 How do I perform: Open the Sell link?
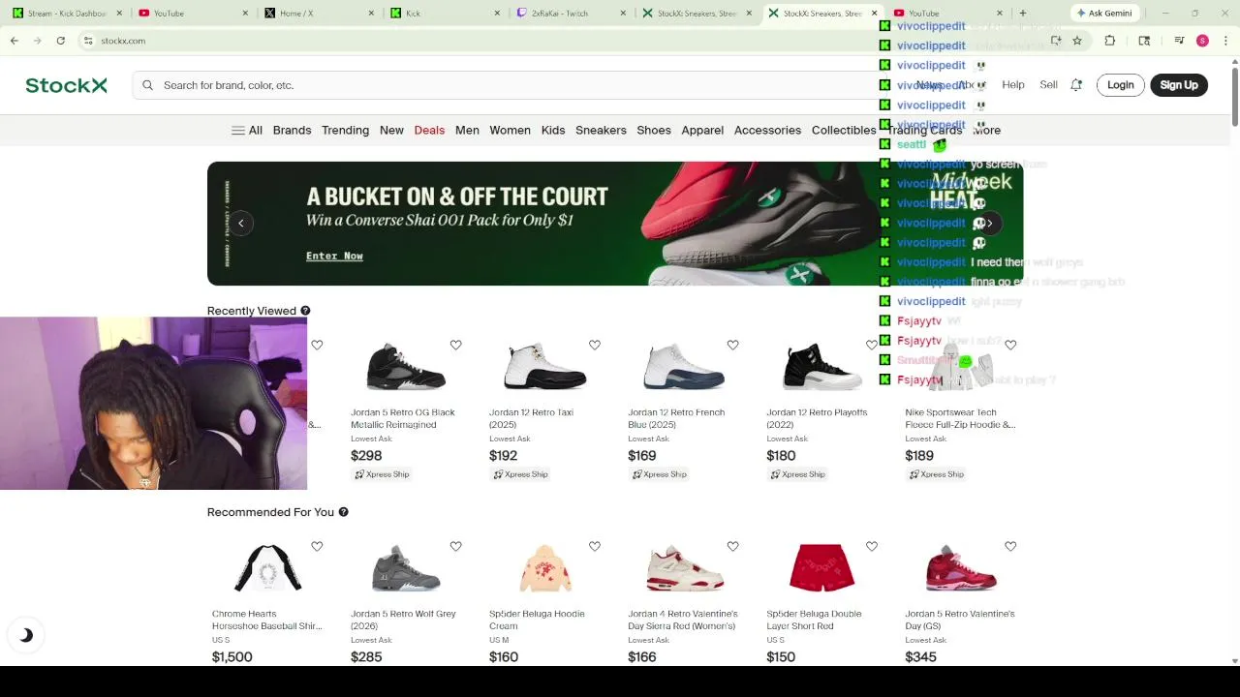point(1048,85)
